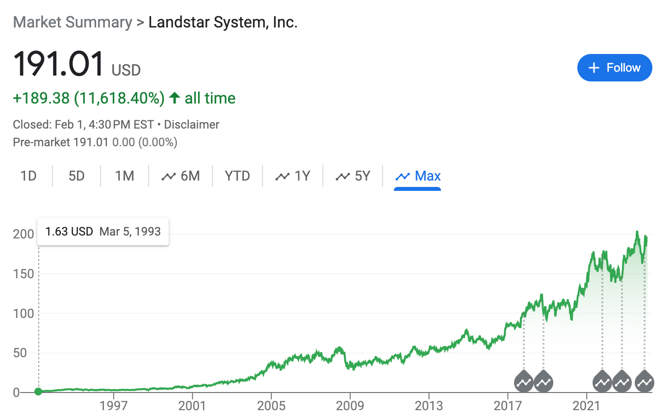Open the key event marker near 2022
Image resolution: width=672 pixels, height=420 pixels.
[x=602, y=381]
